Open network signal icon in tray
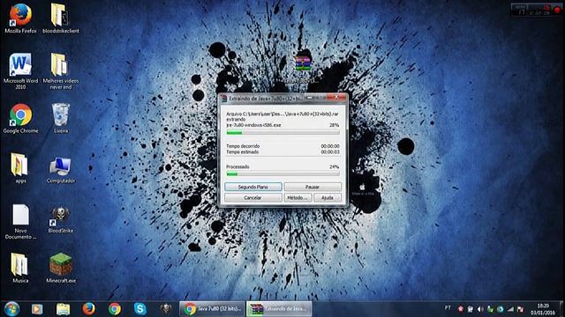 pyautogui.click(x=510, y=309)
